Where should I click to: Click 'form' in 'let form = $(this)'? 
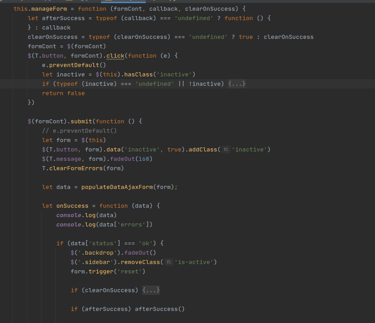[63, 140]
